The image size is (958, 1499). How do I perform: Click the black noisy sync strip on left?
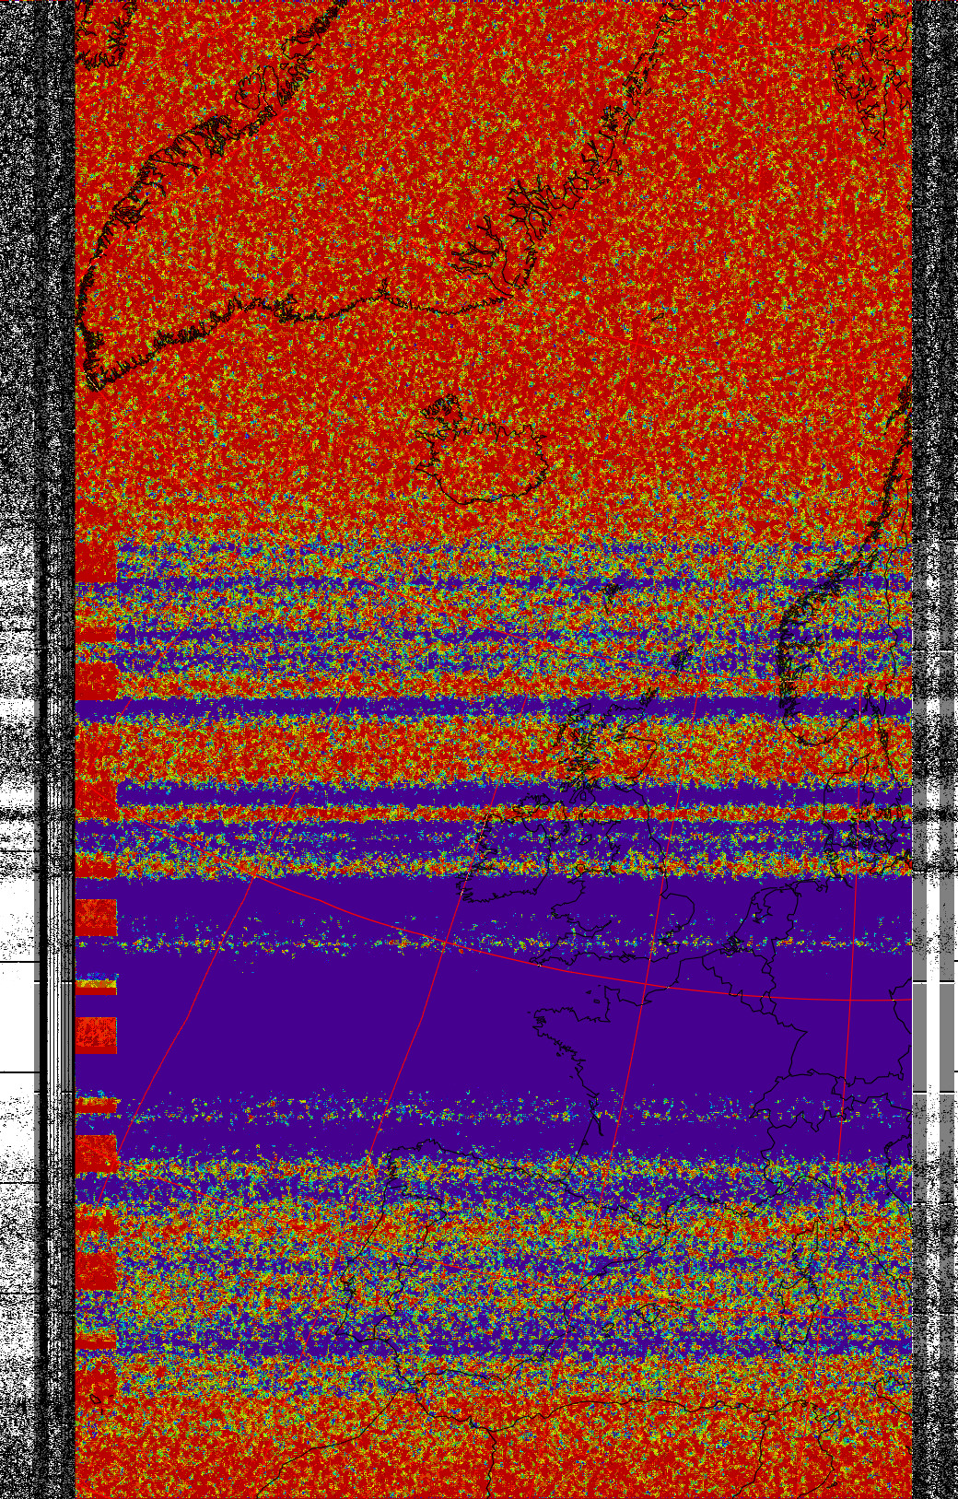click(55, 276)
